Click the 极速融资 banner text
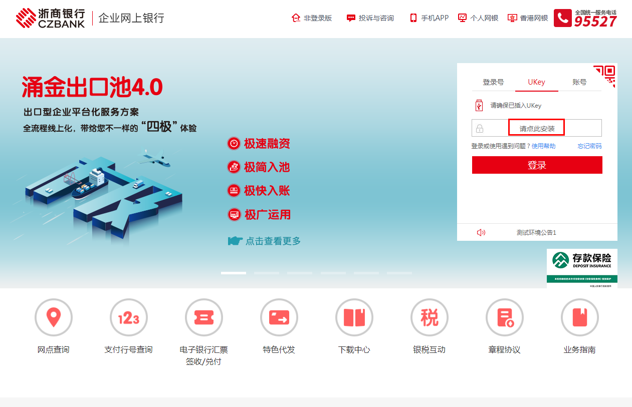 (x=267, y=144)
